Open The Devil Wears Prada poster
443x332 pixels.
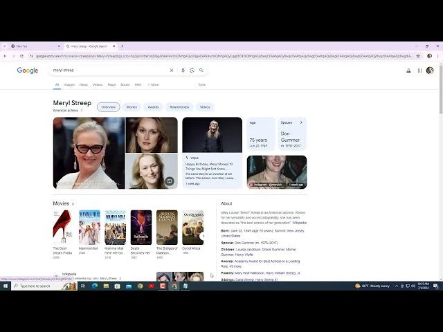(x=62, y=227)
